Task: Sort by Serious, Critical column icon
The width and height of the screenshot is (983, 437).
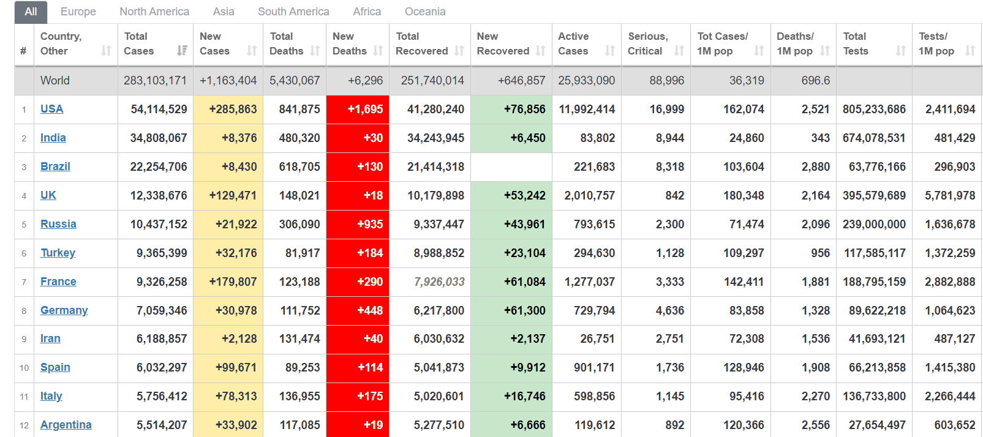Action: 679,51
